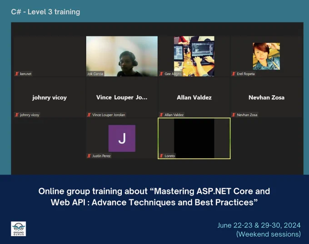Click the muted mic icon beside Vince Louper Jorolan
Screen dimensions: 309x244
(x=89, y=115)
